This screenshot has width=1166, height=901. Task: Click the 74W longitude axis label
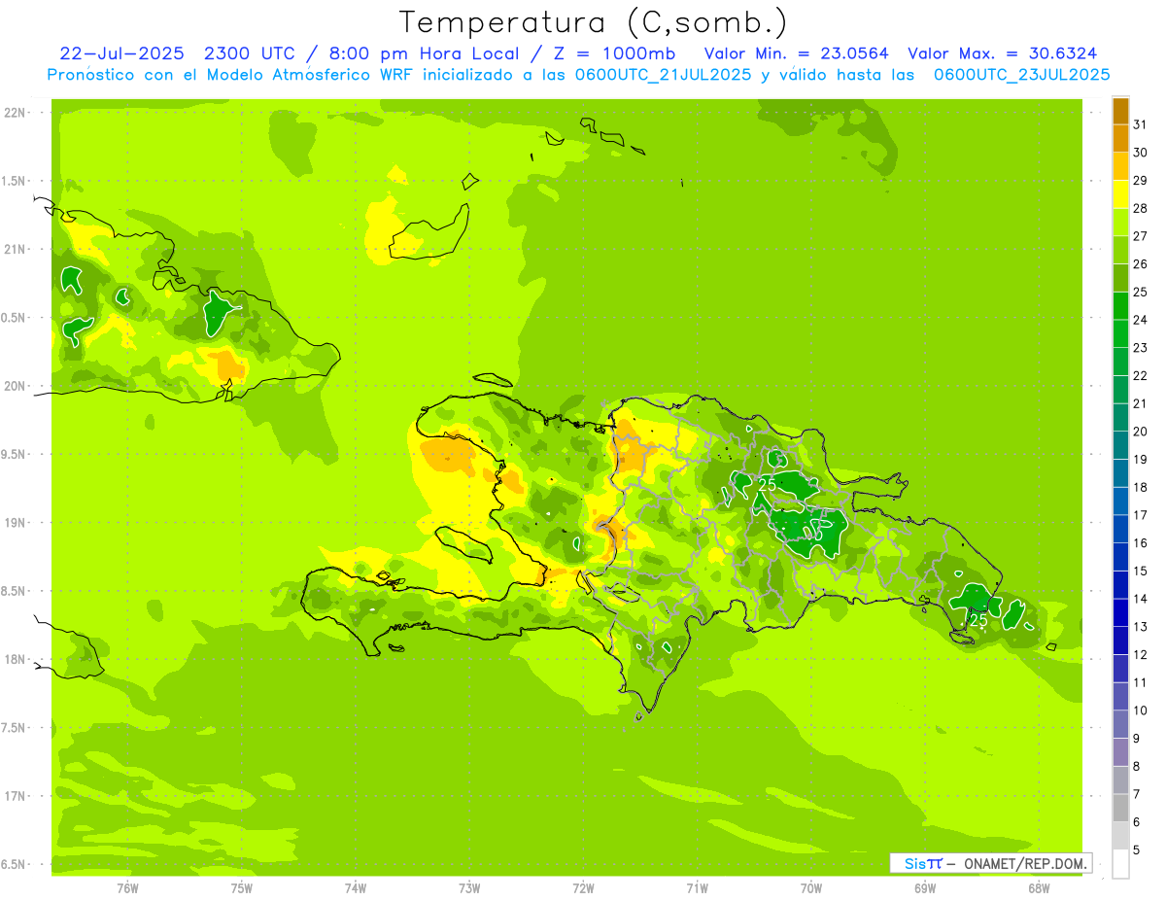click(x=355, y=886)
